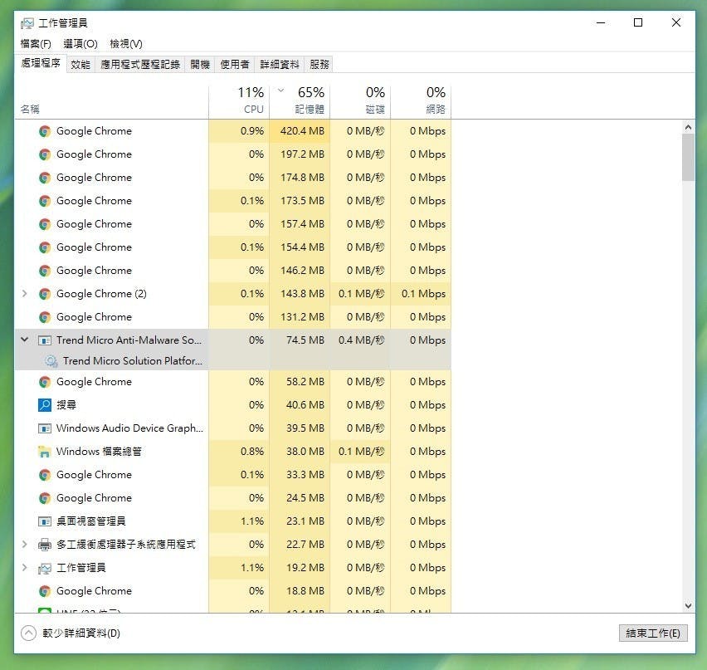Click the Trend Micro Solution Platform gear icon
Screen dimensions: 707x670
(x=51, y=361)
